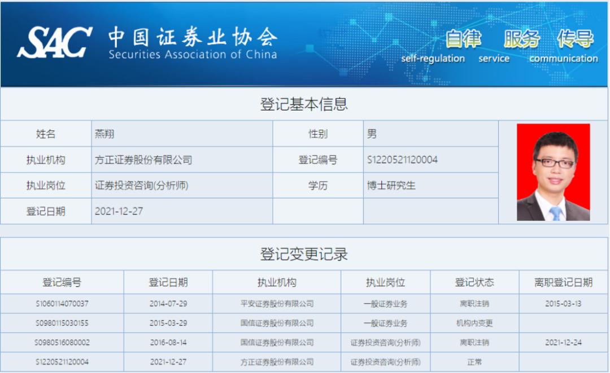Select 离职注销 in the 2016-08-14 row

[474, 343]
